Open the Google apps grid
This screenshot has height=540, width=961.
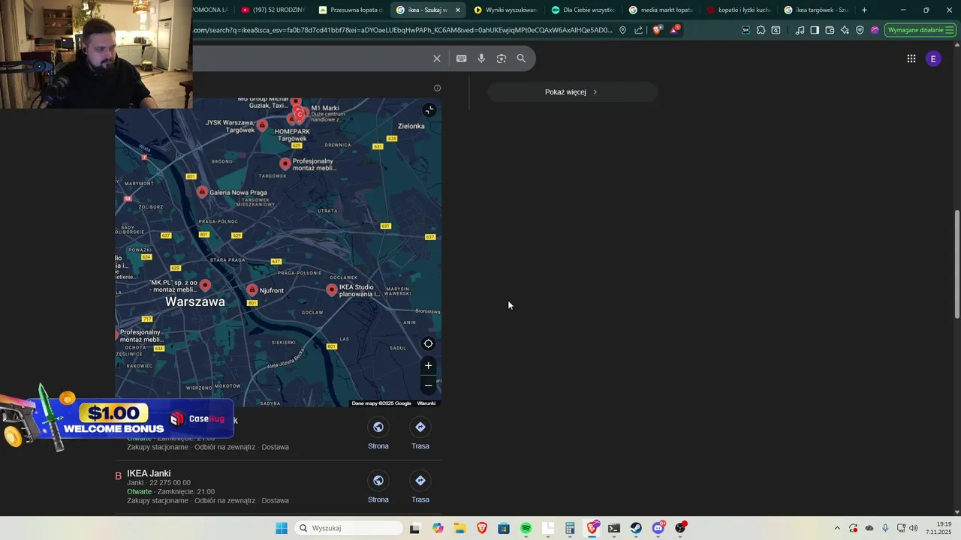(911, 58)
